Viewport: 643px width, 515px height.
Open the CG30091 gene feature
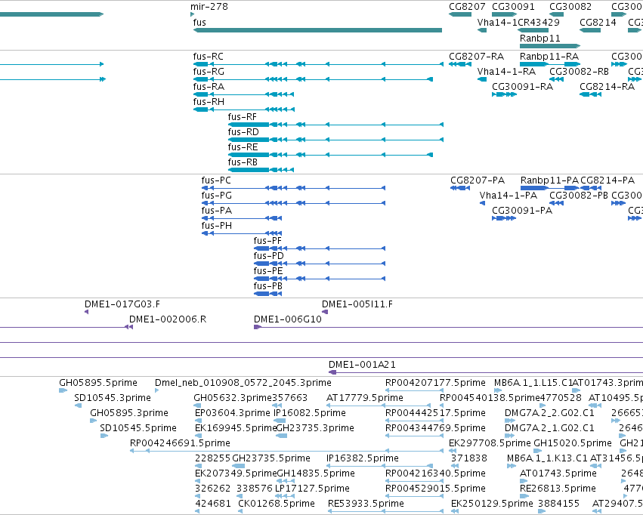click(x=504, y=14)
